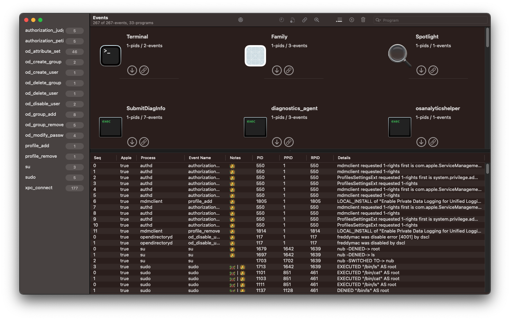510x320 pixels.
Task: Click Spotlight's link button
Action: click(x=433, y=70)
